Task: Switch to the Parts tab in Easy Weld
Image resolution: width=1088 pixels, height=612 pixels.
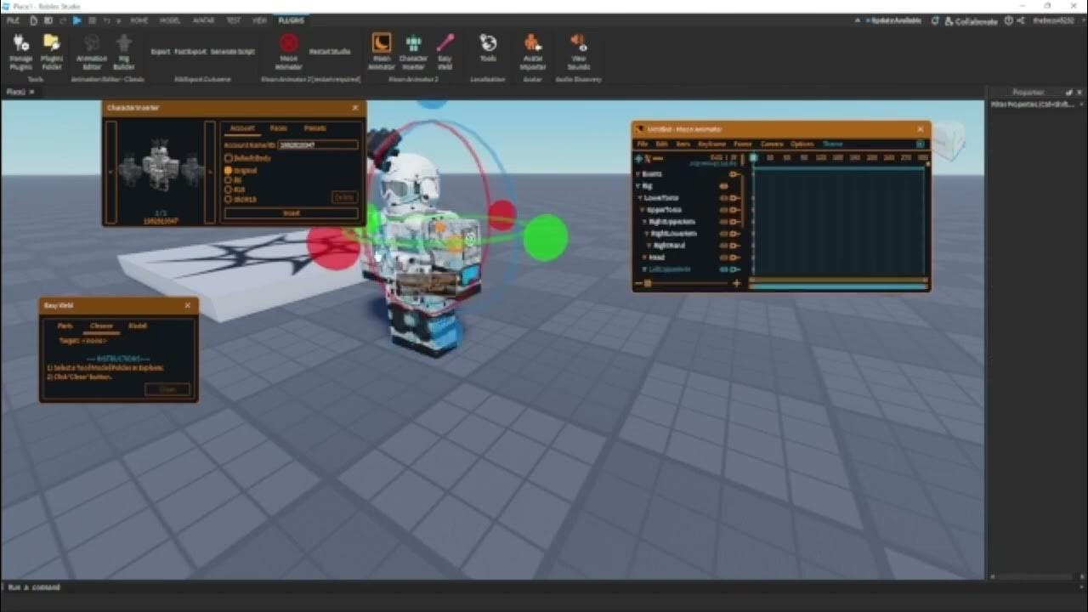Action: coord(65,326)
